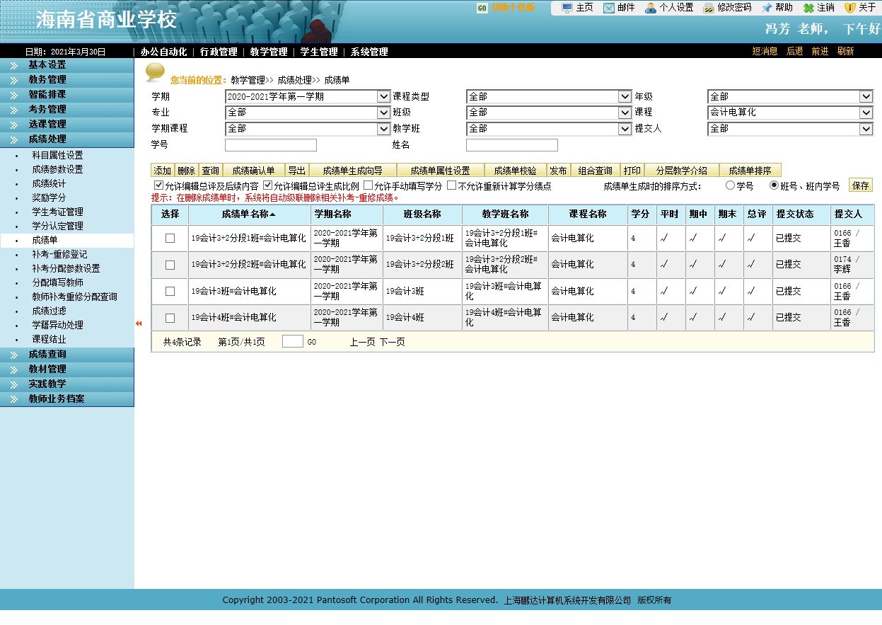Click the 成绩单排序 button
Image resolution: width=882 pixels, height=625 pixels.
750,171
